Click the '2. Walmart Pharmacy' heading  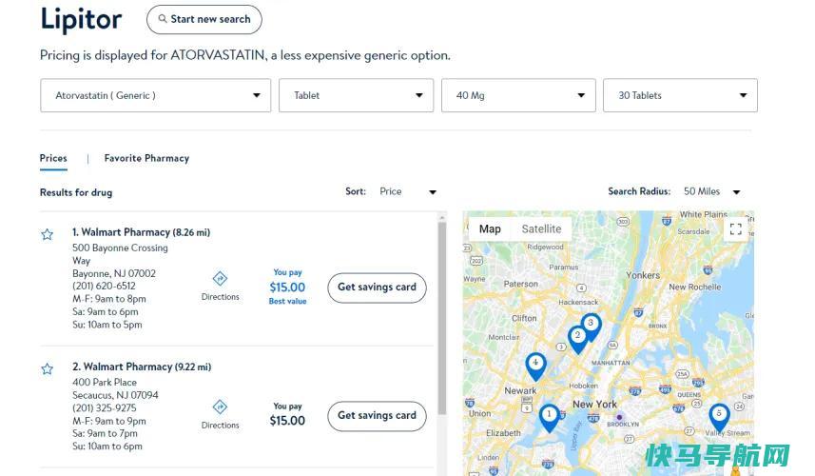[x=142, y=367]
